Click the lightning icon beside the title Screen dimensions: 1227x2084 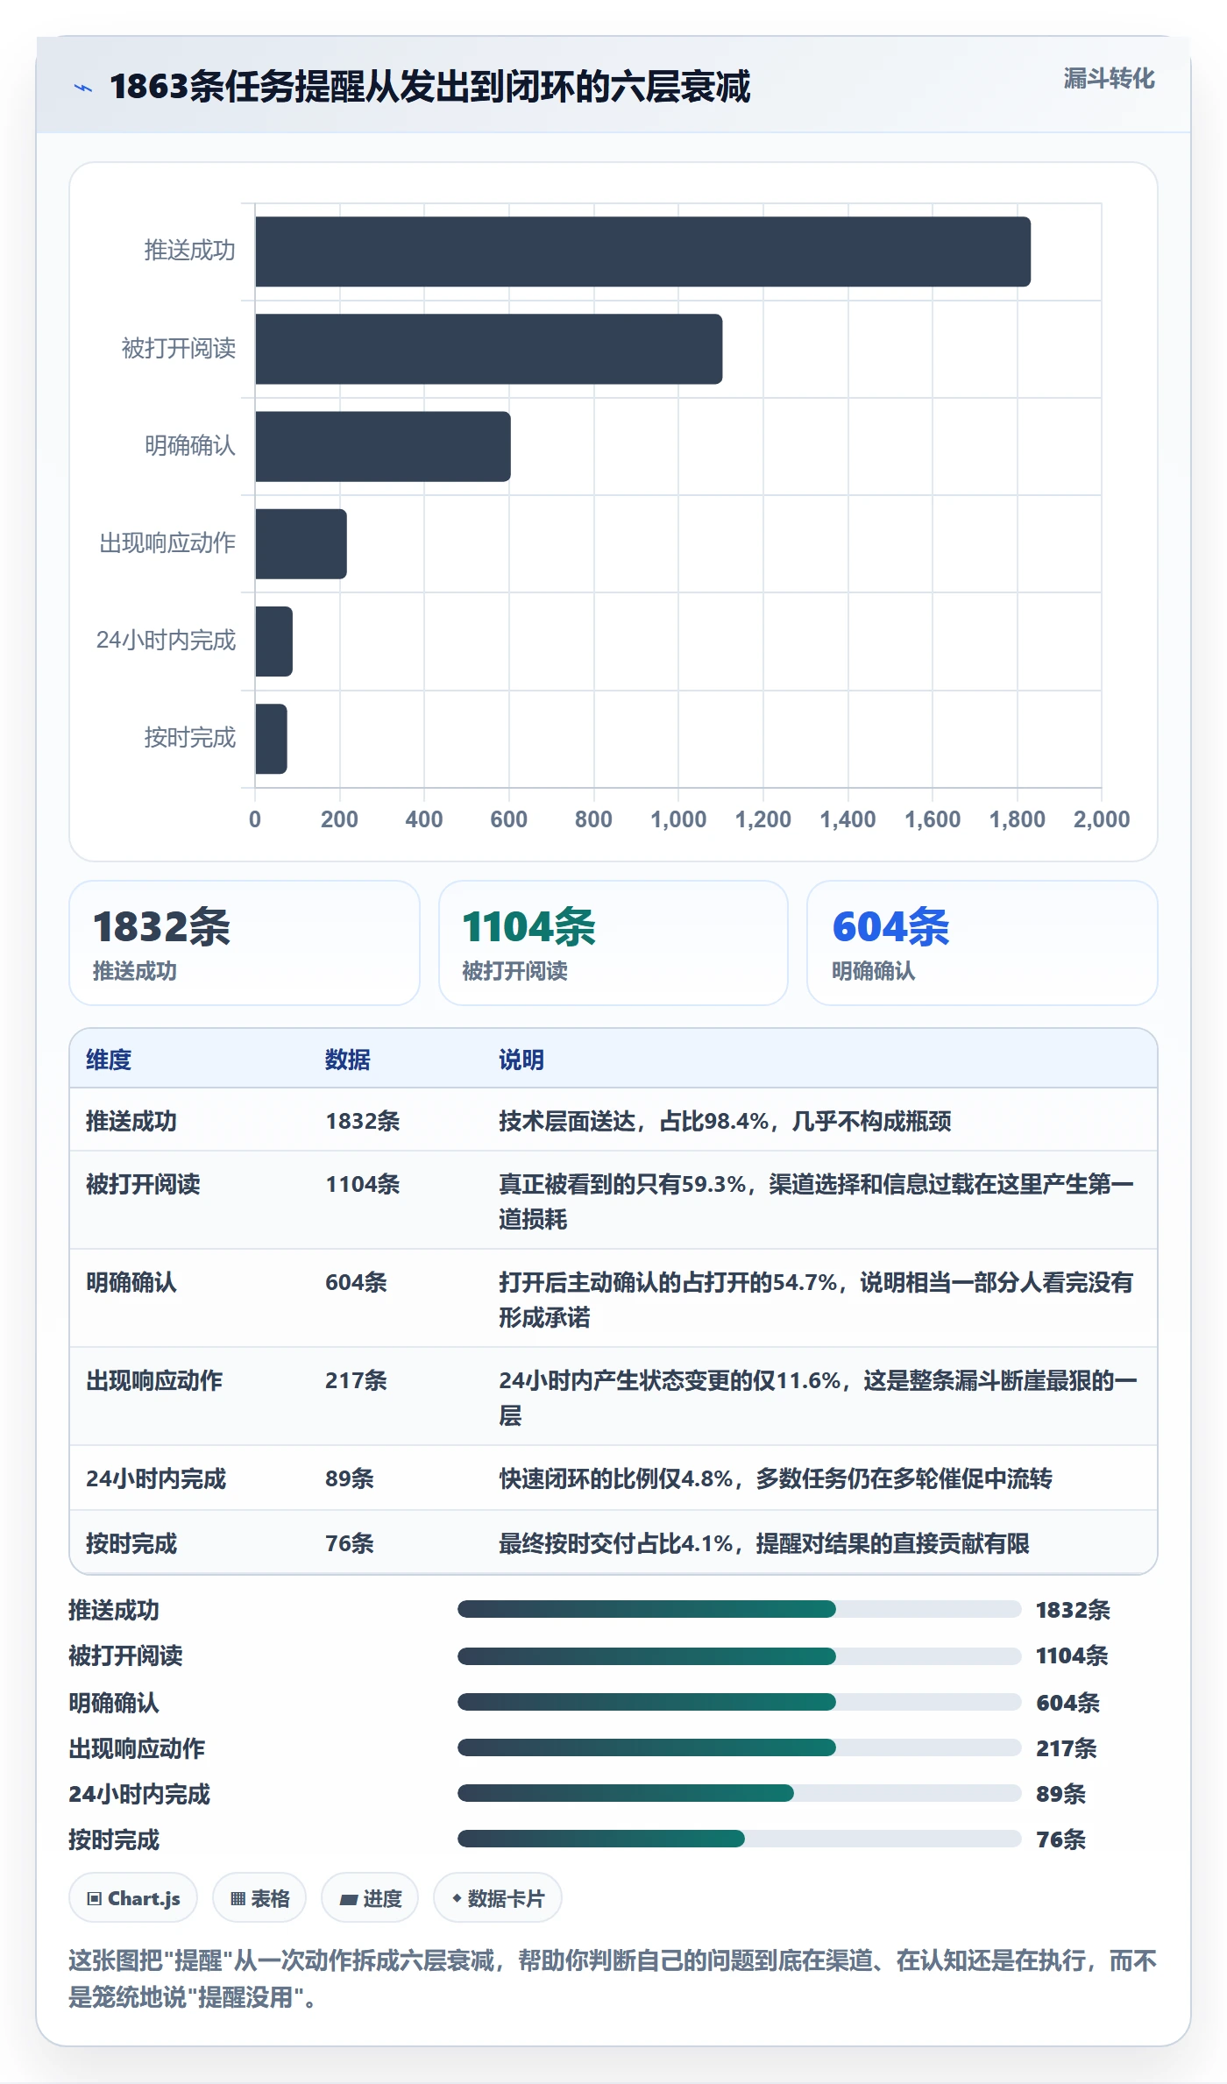[83, 88]
